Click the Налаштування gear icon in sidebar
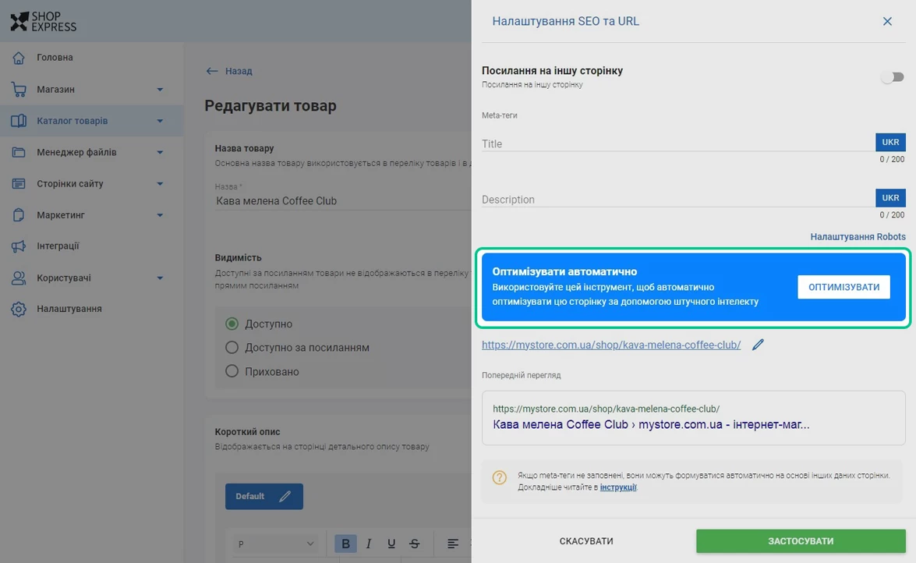This screenshot has width=916, height=563. [19, 309]
